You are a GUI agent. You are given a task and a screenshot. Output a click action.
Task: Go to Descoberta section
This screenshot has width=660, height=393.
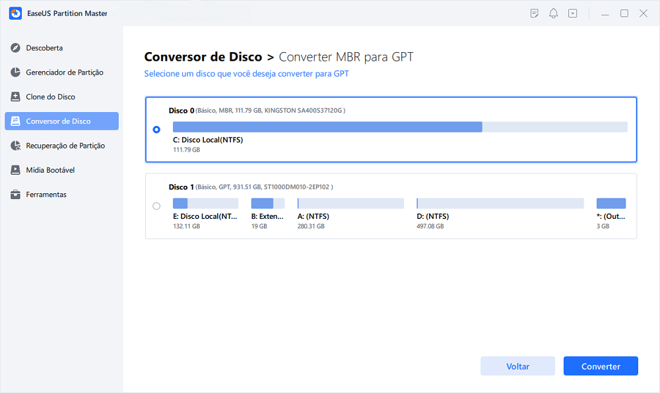click(x=61, y=48)
